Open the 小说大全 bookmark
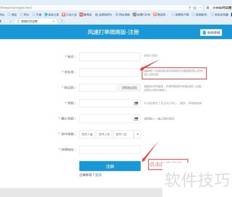 click(x=69, y=14)
